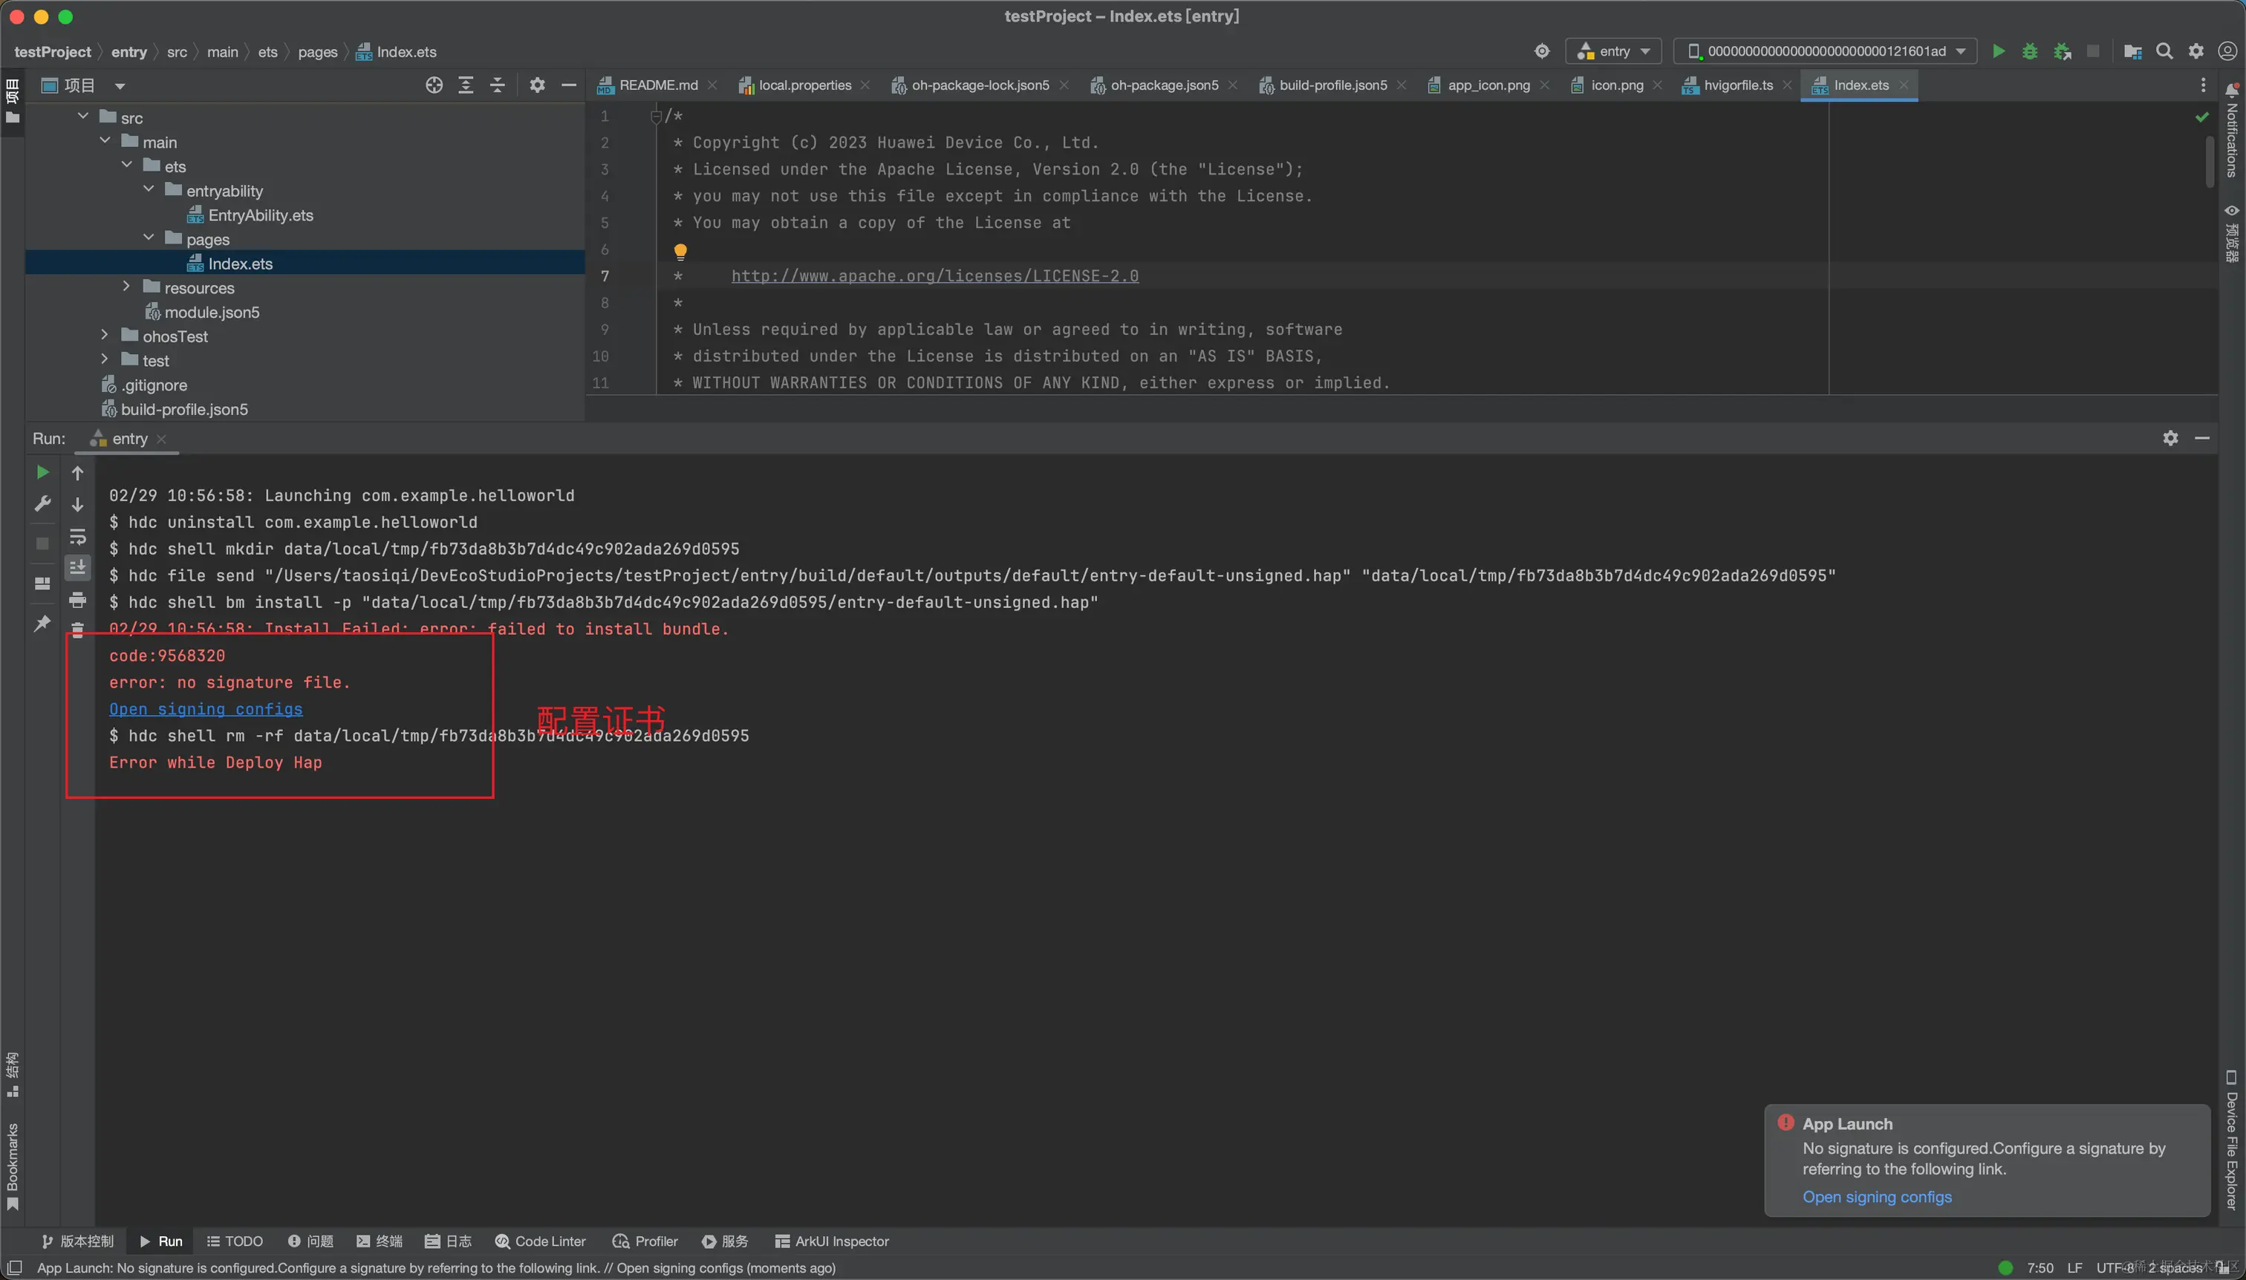2246x1280 pixels.
Task: Open app_icon.png tab
Action: click(x=1488, y=85)
